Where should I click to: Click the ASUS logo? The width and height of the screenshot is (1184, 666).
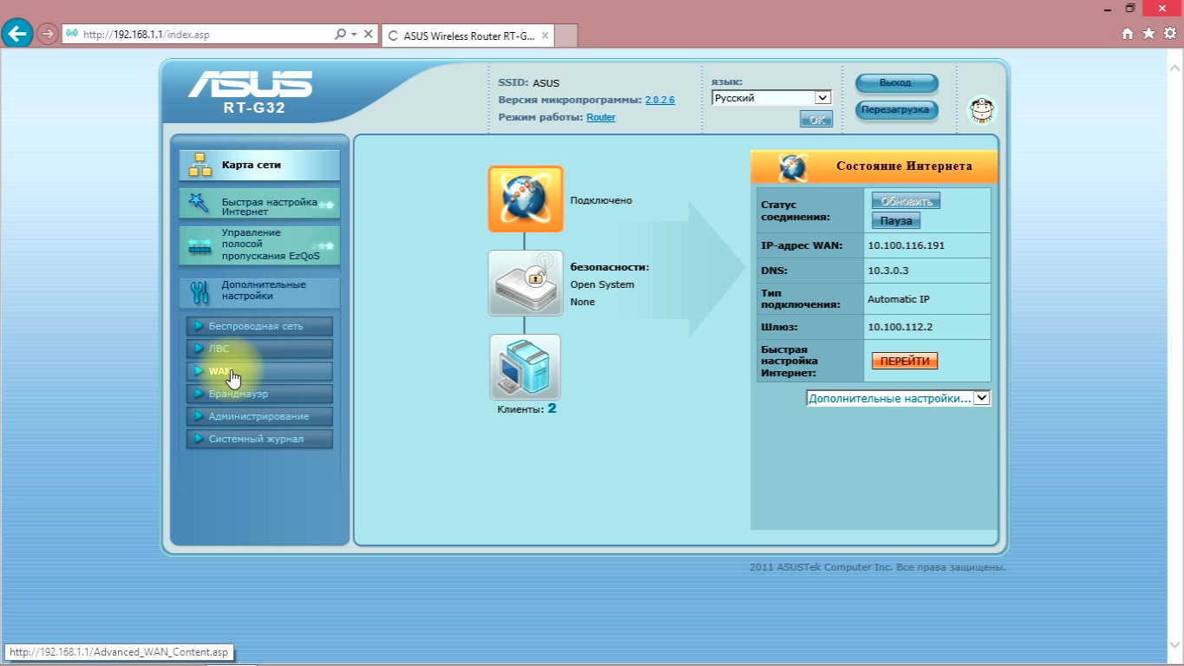pyautogui.click(x=250, y=84)
